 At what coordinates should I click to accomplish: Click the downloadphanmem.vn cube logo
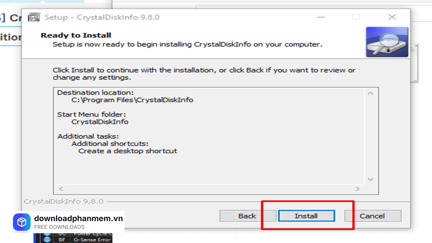[22, 222]
